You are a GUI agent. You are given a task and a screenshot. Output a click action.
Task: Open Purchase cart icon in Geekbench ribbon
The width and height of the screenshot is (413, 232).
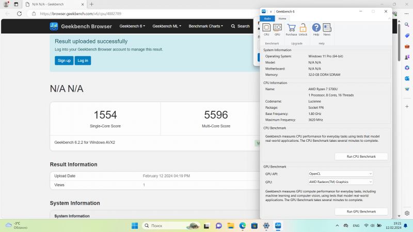[x=291, y=29]
